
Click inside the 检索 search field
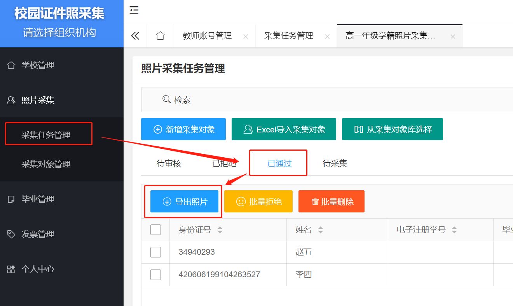click(x=183, y=99)
